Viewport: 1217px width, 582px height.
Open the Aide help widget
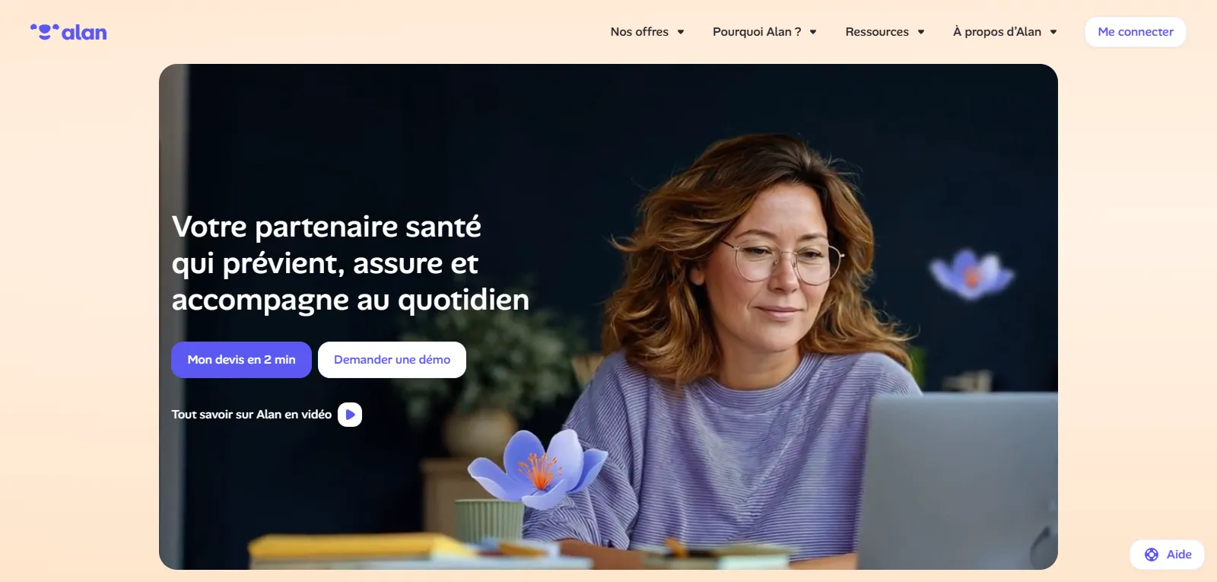[1168, 555]
